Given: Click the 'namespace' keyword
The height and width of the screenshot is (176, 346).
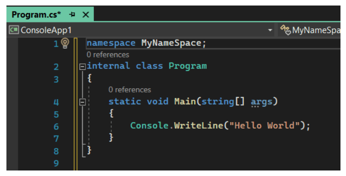Looking at the screenshot, I should point(111,43).
